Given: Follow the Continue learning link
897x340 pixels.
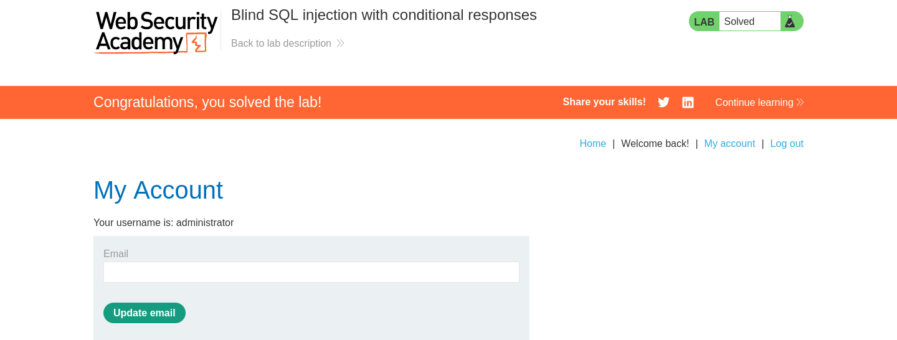Looking at the screenshot, I should coord(754,102).
